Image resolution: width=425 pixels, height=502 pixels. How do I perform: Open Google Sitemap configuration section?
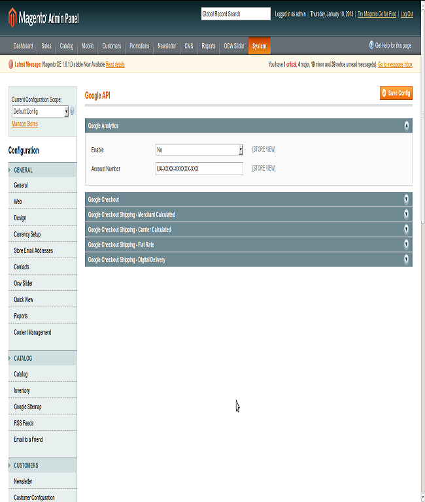[x=42, y=407]
